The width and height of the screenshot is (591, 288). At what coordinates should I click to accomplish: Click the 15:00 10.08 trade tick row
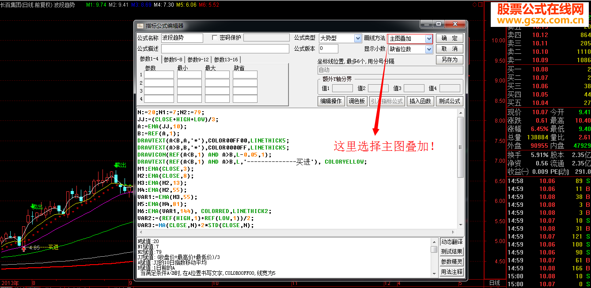coord(549,276)
